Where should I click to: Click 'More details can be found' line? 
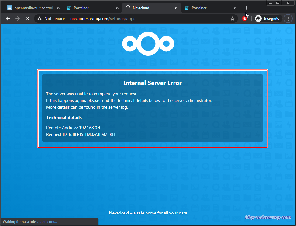[x=87, y=107]
